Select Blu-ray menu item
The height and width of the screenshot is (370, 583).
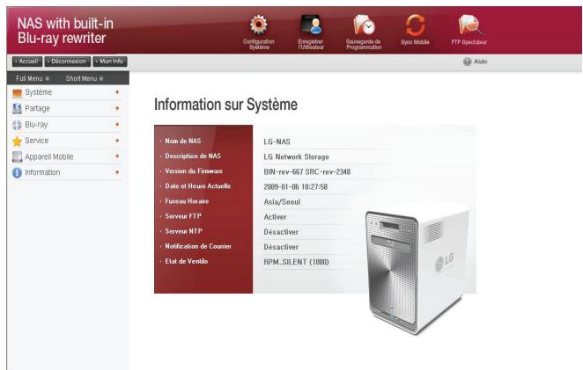pos(36,125)
